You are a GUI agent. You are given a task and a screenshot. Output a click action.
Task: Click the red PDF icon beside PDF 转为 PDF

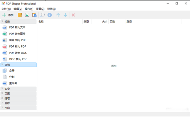(5, 47)
